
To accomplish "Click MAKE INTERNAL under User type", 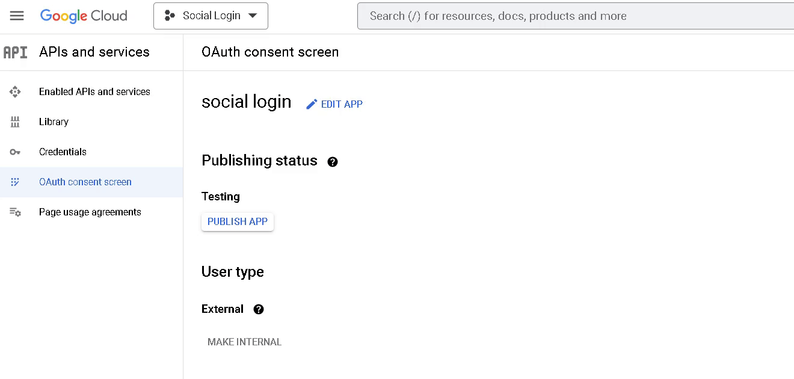I will [244, 342].
